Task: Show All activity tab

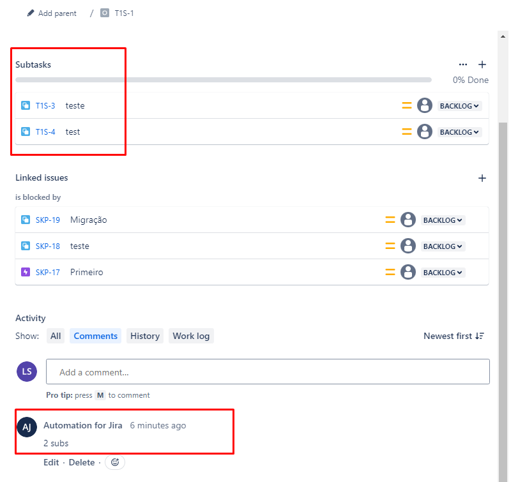Action: point(56,336)
